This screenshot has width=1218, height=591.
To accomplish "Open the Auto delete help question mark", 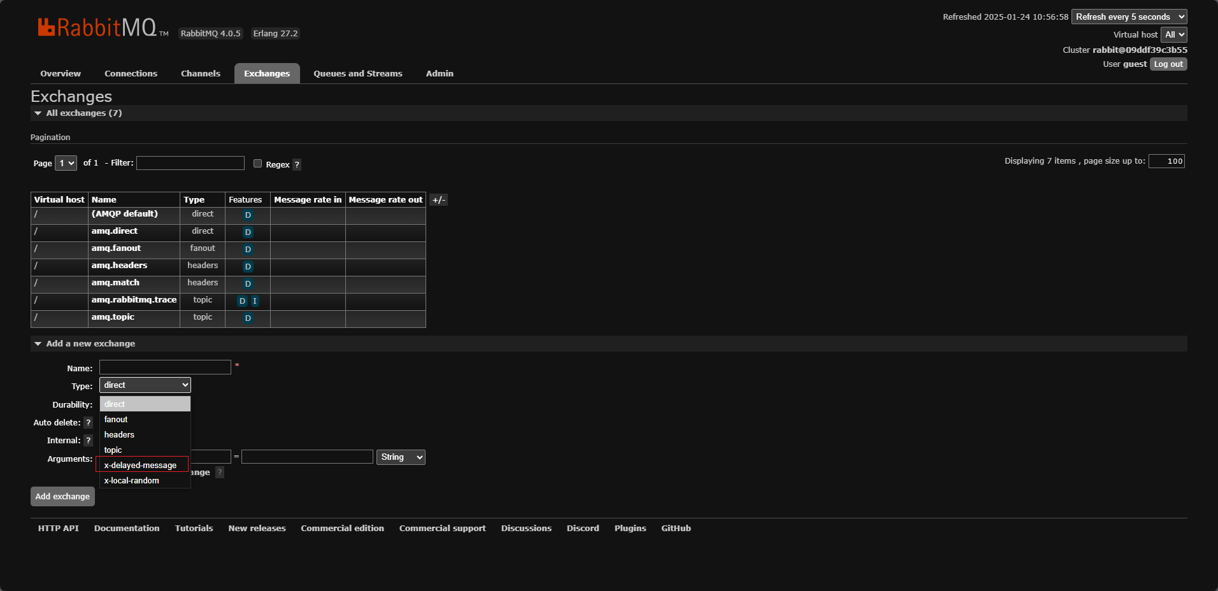I will 89,423.
